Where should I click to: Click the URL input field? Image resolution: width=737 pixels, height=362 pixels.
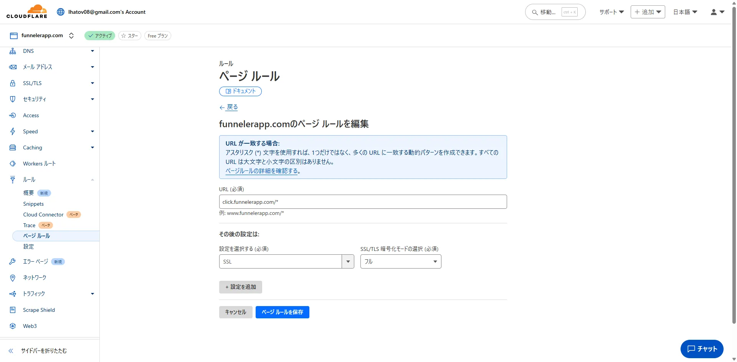pos(363,202)
